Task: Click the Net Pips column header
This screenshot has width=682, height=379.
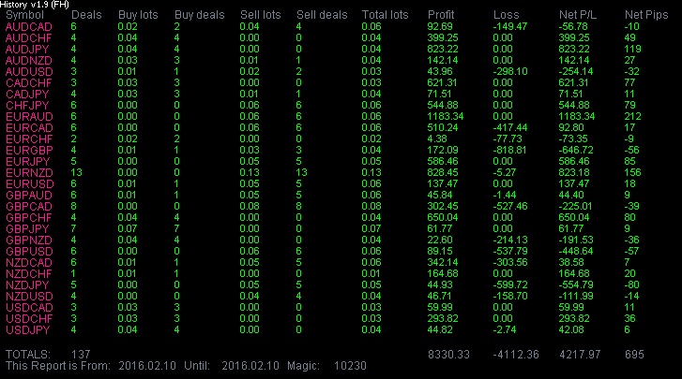Action: tap(646, 15)
